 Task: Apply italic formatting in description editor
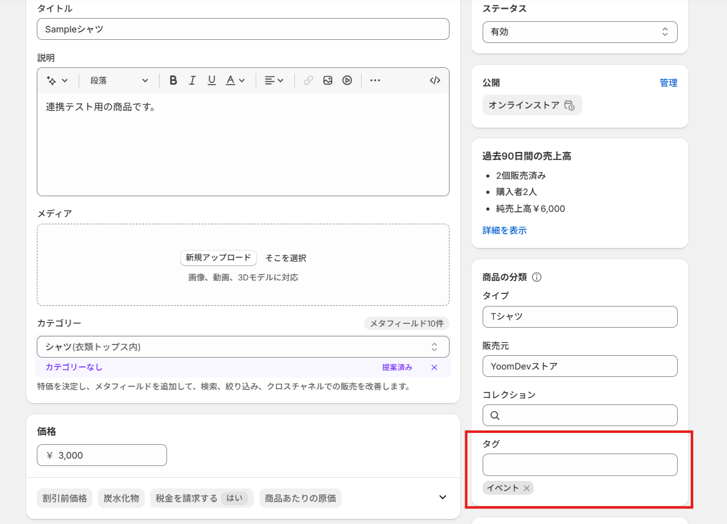pos(193,80)
